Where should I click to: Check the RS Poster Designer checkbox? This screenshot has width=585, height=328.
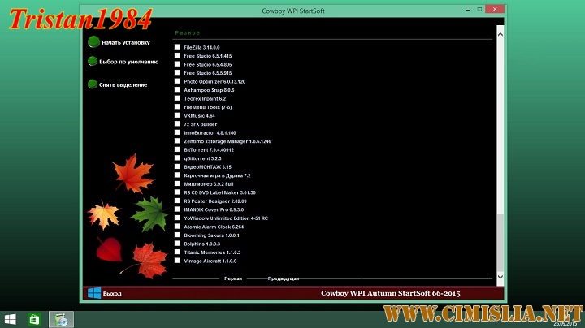click(177, 201)
